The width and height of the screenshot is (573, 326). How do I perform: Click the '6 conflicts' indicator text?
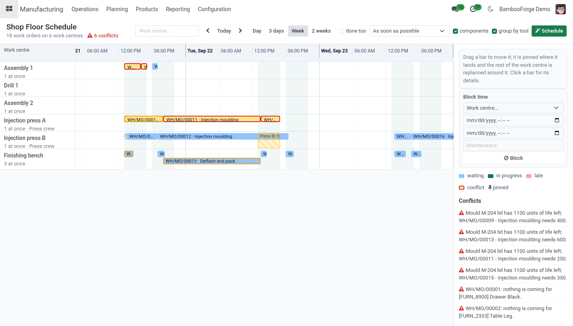106,36
